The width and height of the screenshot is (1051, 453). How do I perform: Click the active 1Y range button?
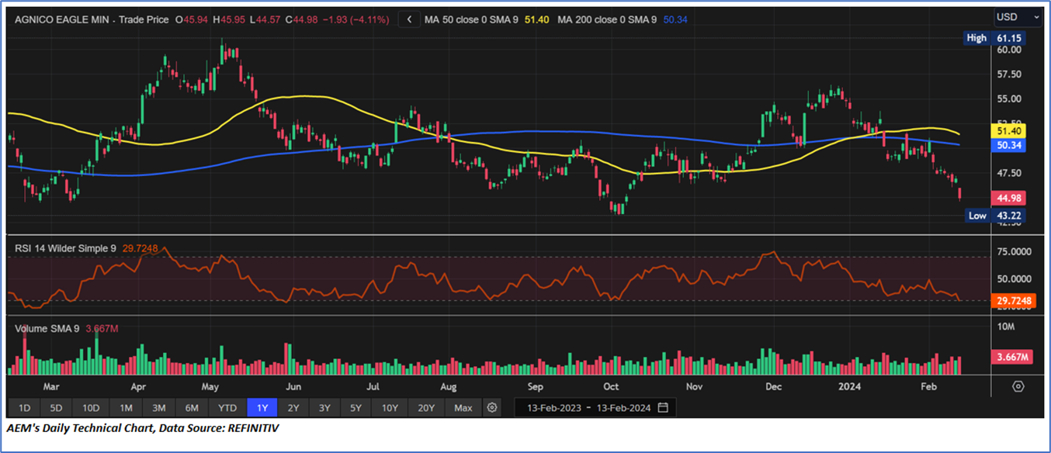click(x=262, y=407)
